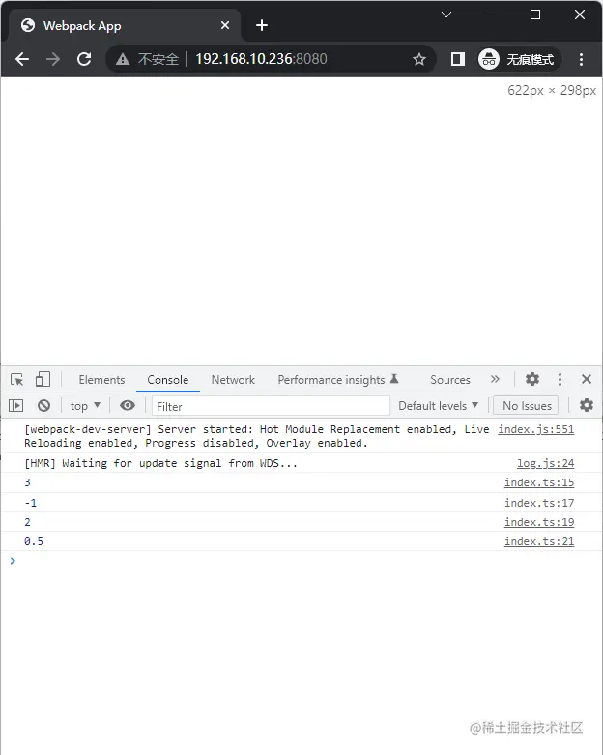Viewport: 603px width, 755px height.
Task: Go back to the previous page
Action: [22, 59]
